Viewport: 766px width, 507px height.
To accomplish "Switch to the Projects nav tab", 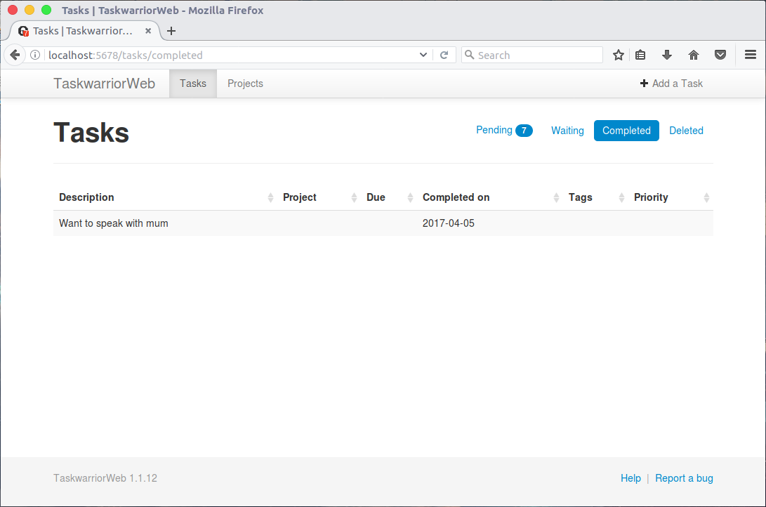I will pos(245,84).
